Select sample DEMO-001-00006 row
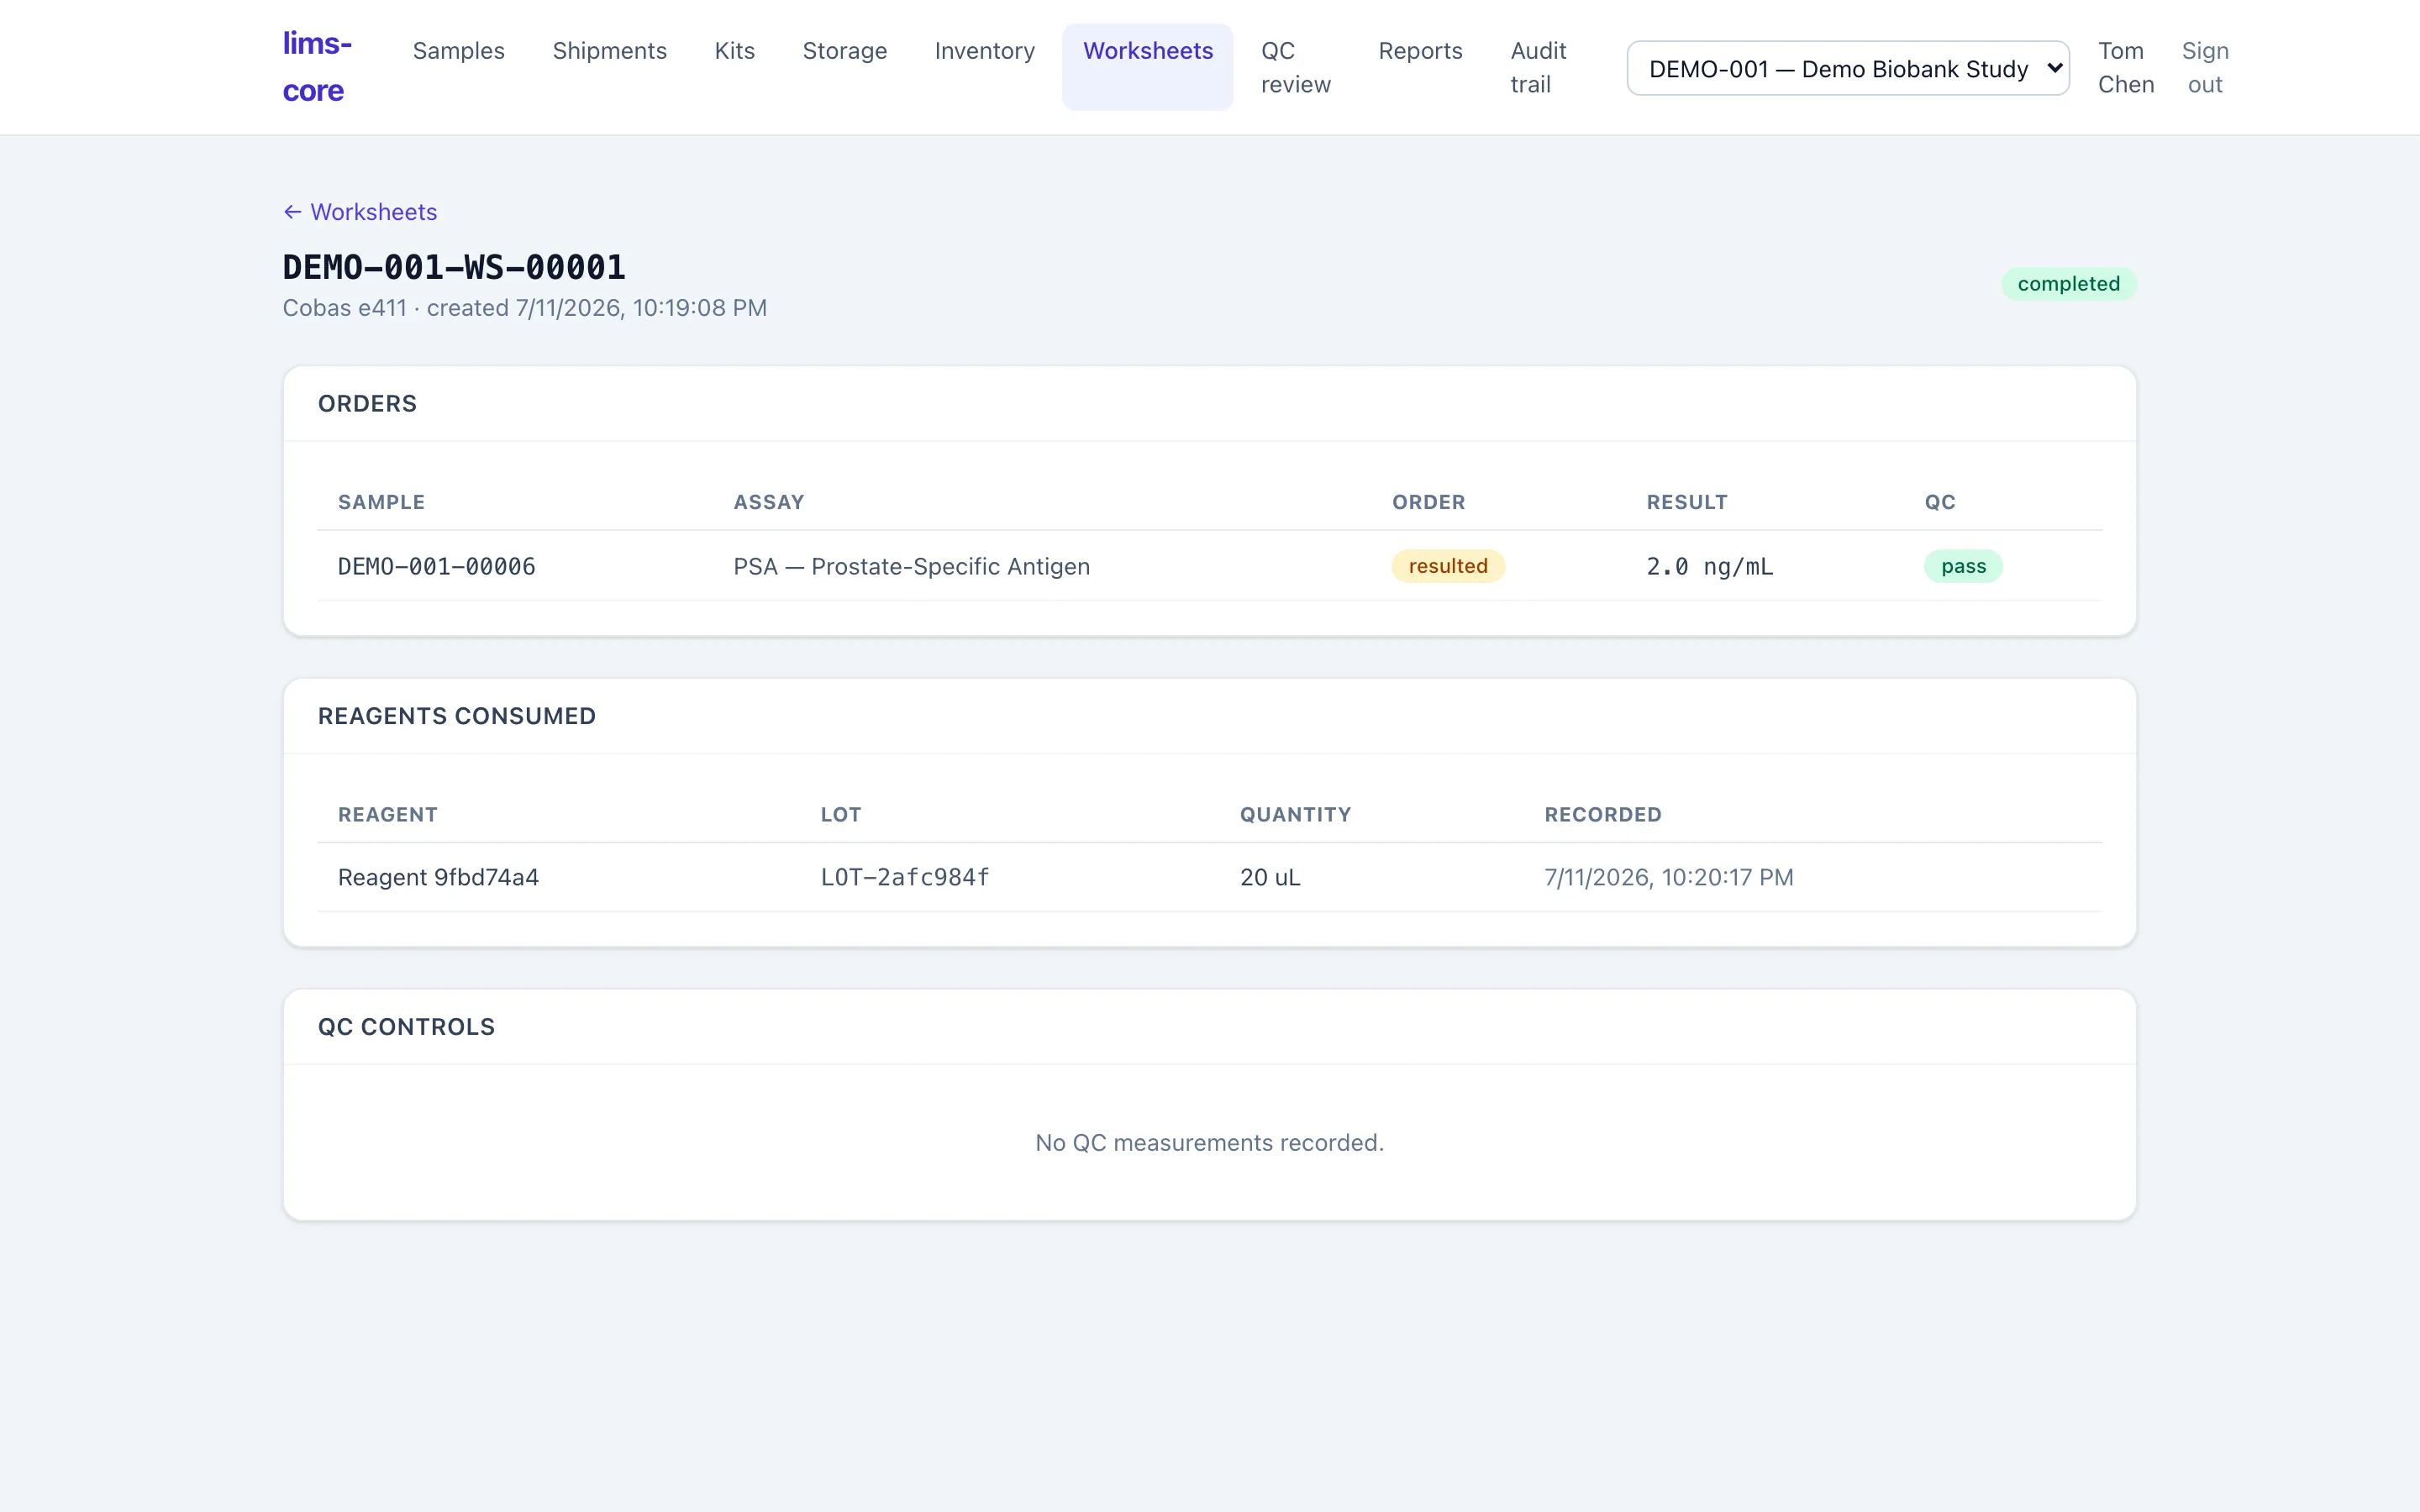Image resolution: width=2420 pixels, height=1512 pixels. 1209,566
